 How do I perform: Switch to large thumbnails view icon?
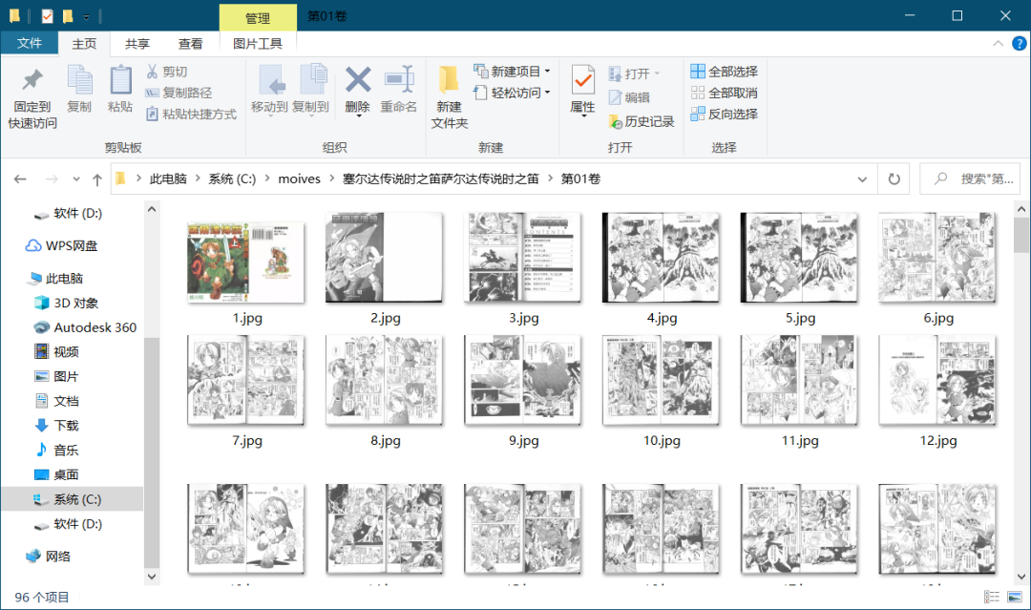click(1015, 597)
